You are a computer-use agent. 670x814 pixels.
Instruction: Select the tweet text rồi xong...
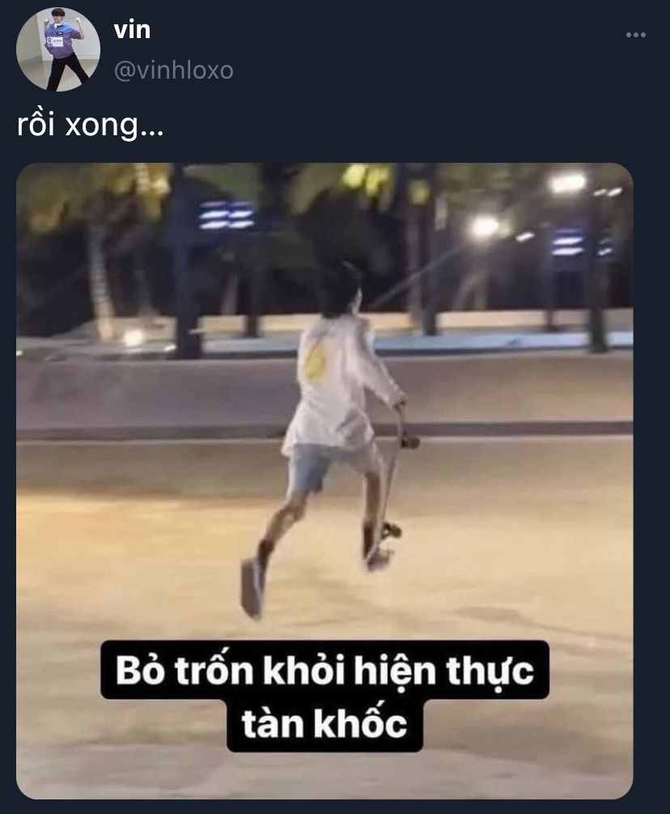(x=91, y=125)
